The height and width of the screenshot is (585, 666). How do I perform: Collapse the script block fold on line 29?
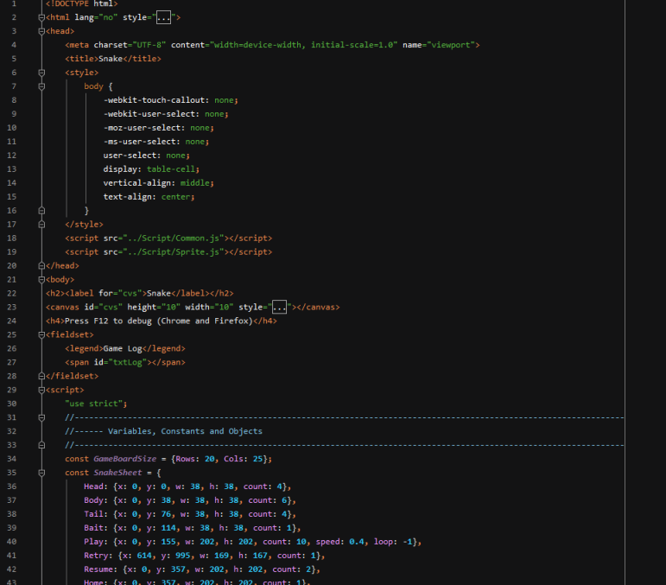click(41, 390)
